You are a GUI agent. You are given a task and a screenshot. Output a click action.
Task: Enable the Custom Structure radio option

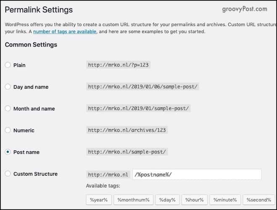tap(8, 173)
